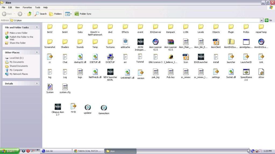275x154 pixels.
Task: Click the address bar path field
Action: pos(135,20)
